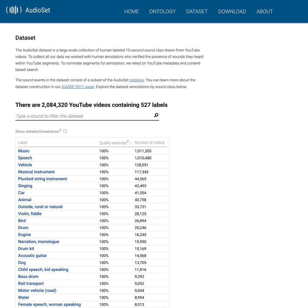Click the Bird video count 26,894
This screenshot has height=308, width=308.
(140, 221)
